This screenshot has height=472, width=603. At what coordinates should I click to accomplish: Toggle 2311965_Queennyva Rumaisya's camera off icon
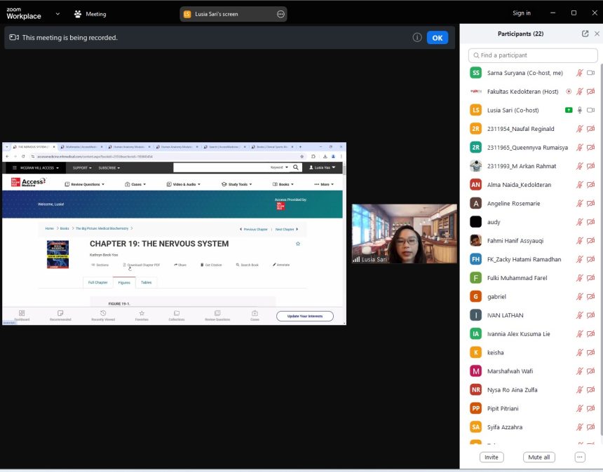point(590,148)
